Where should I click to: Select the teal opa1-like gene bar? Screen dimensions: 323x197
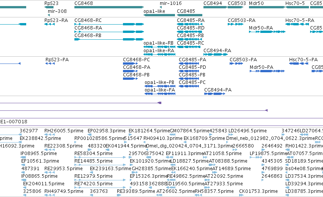click(x=159, y=15)
